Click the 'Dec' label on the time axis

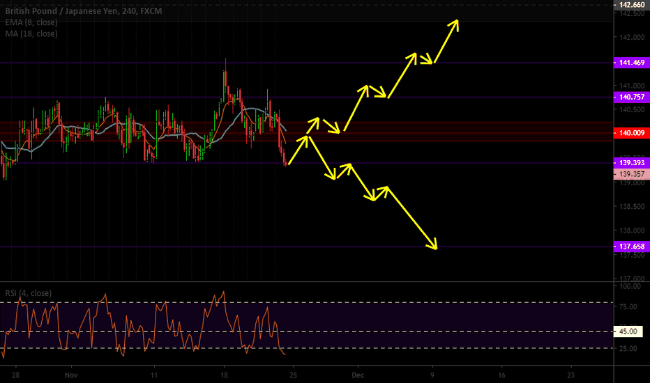pos(357,375)
